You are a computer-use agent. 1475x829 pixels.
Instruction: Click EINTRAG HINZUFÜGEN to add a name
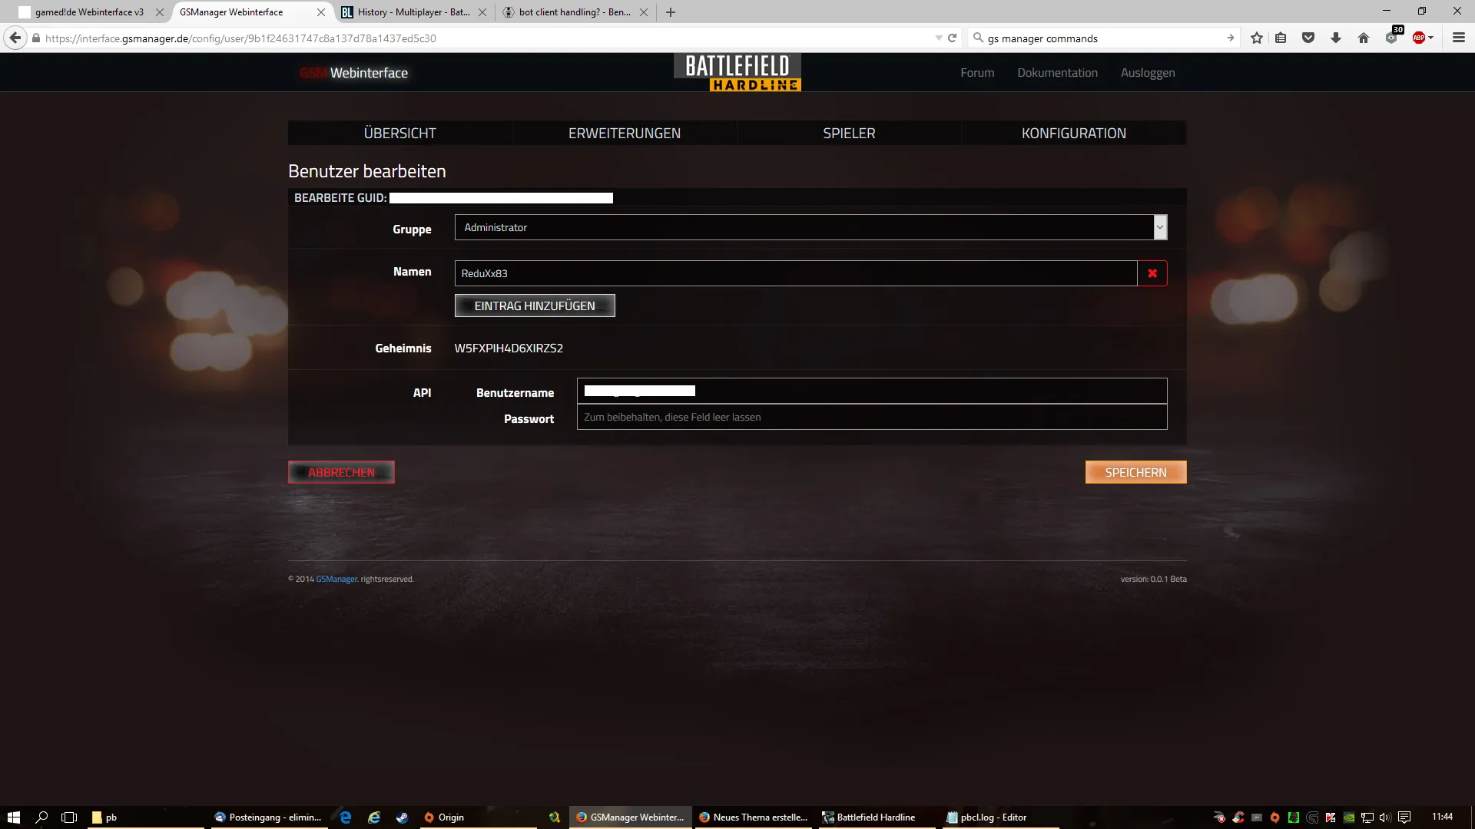[535, 306]
